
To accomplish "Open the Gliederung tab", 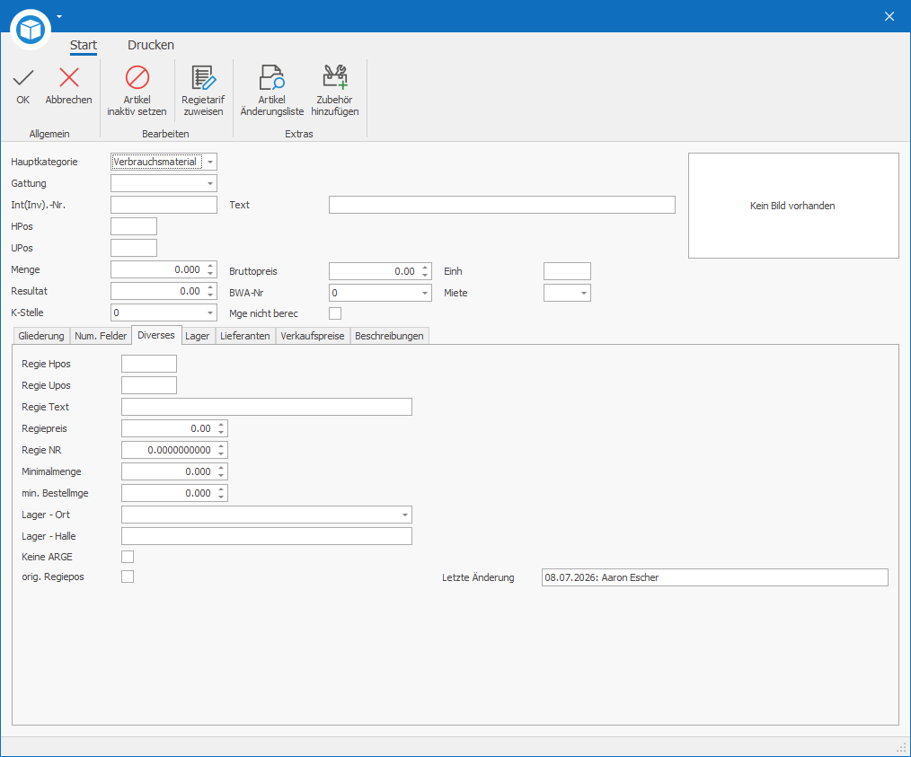I will pos(41,336).
